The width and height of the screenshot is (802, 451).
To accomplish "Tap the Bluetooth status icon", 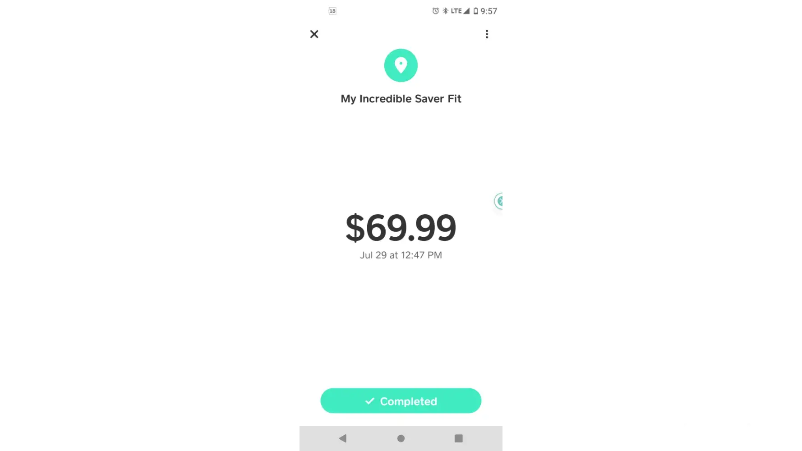I will click(445, 11).
